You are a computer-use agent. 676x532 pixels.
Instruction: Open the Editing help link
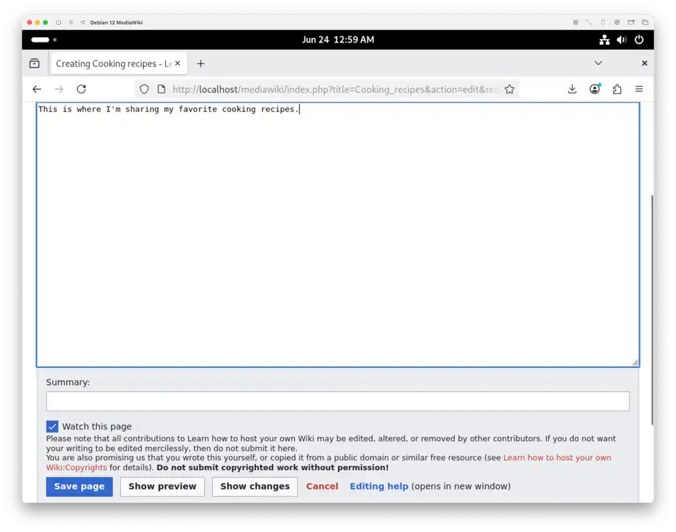379,486
